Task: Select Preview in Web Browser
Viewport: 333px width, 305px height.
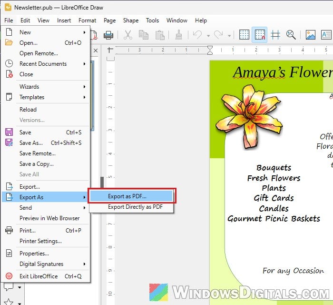Action: (46, 218)
